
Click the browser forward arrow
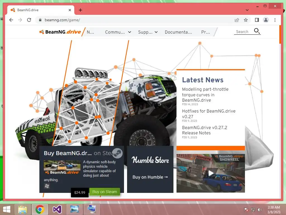coord(20,20)
